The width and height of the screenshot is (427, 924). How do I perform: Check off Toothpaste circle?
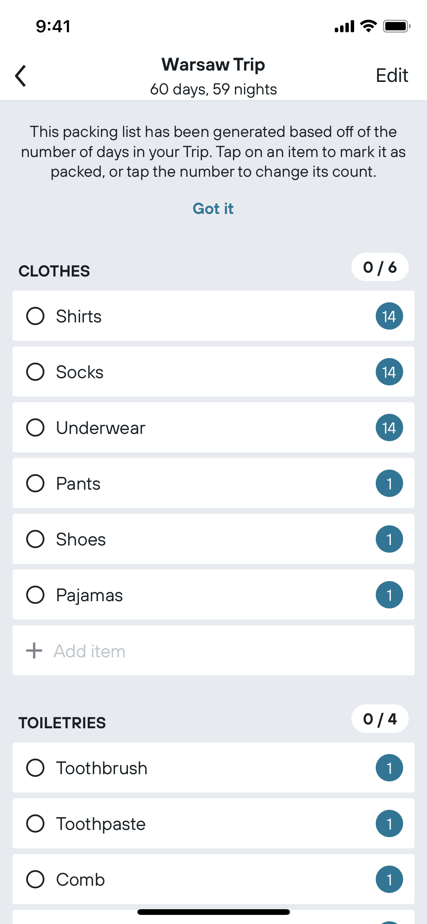tap(35, 823)
